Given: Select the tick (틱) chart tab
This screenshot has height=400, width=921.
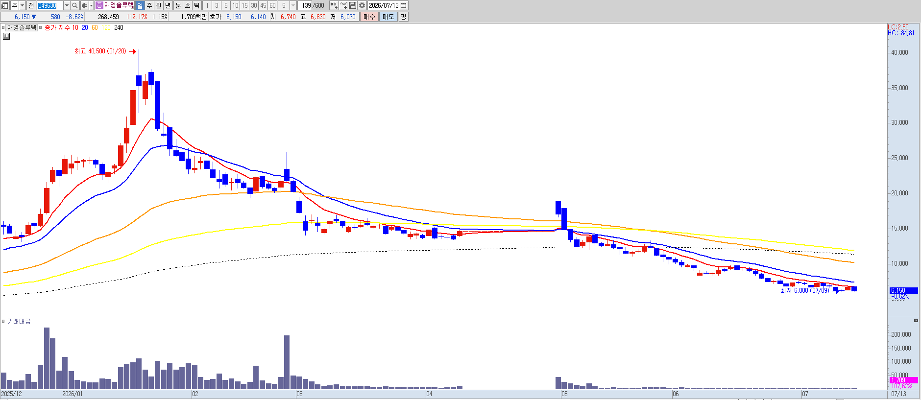Looking at the screenshot, I should pyautogui.click(x=197, y=5).
